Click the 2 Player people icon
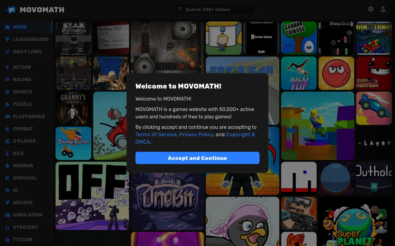Viewport: 395px width, 246px height. pos(7,141)
